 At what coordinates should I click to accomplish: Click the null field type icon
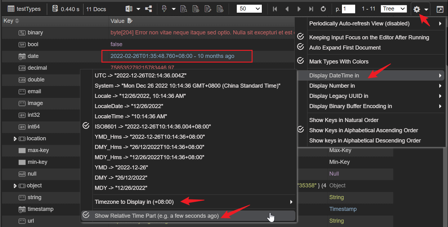[x=22, y=174]
